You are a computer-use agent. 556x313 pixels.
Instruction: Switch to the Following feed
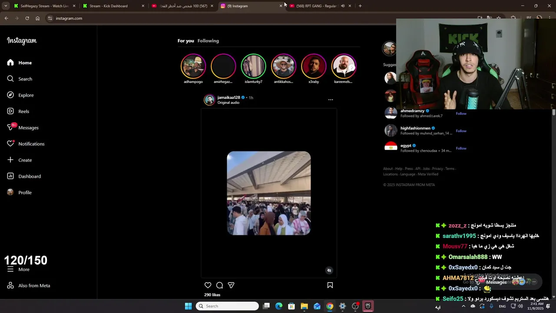208,41
